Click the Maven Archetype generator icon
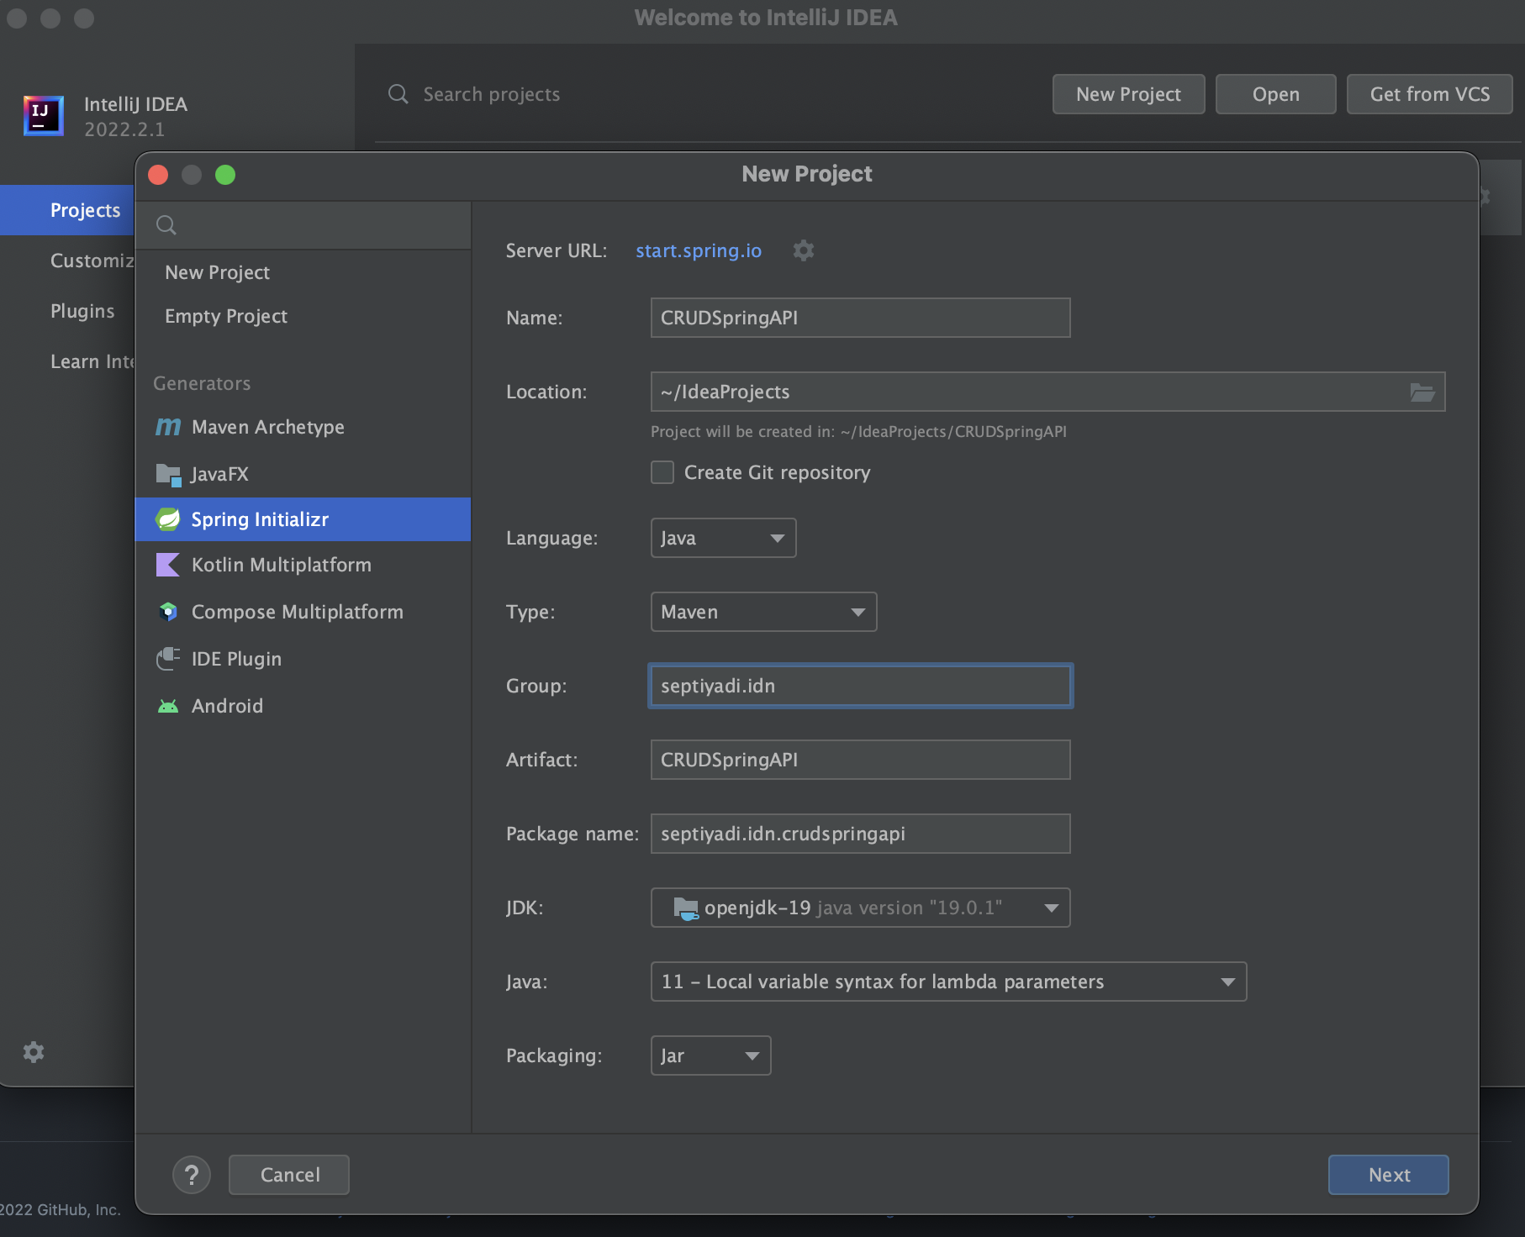This screenshot has height=1237, width=1525. [x=168, y=427]
